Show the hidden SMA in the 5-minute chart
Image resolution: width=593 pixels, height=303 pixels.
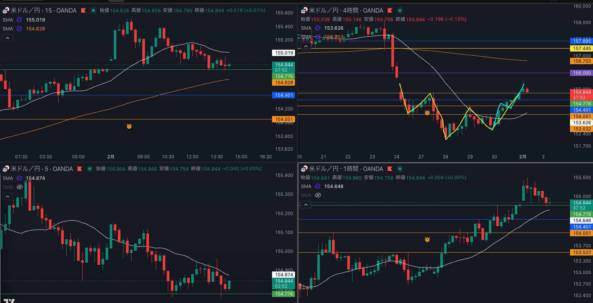(x=20, y=187)
